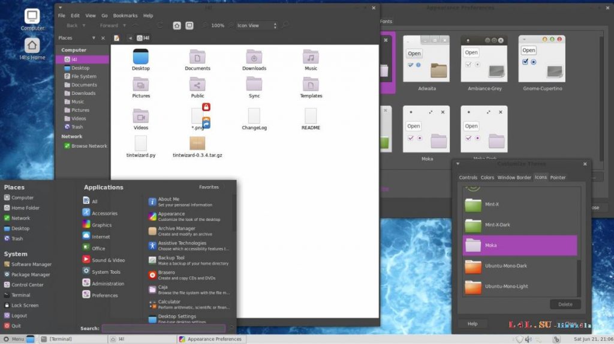Open the Forward history dropdown arrow
This screenshot has width=614, height=344.
(x=125, y=25)
